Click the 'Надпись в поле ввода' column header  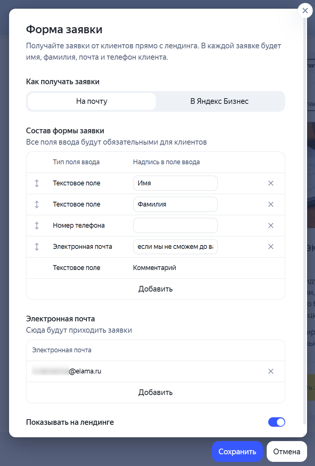166,162
